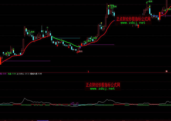Click the small red marker on the center divider
The width and height of the screenshot is (171, 121).
click(88, 71)
